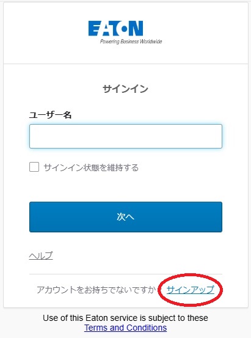This screenshot has width=251, height=338.
Task: Follow the underlined ヘルプ link below the button
Action: tap(41, 255)
